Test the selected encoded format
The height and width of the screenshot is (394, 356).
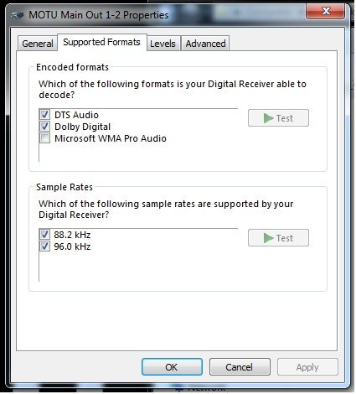point(278,118)
